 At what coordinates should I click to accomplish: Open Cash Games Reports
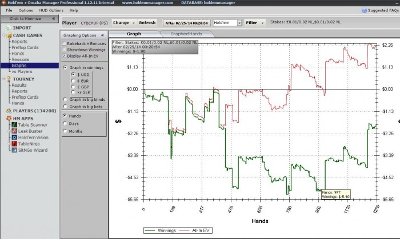pos(19,42)
